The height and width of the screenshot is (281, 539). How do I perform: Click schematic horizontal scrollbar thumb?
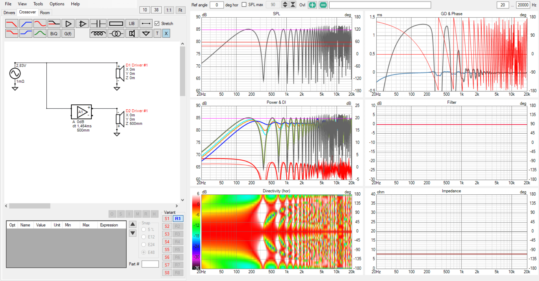30,206
